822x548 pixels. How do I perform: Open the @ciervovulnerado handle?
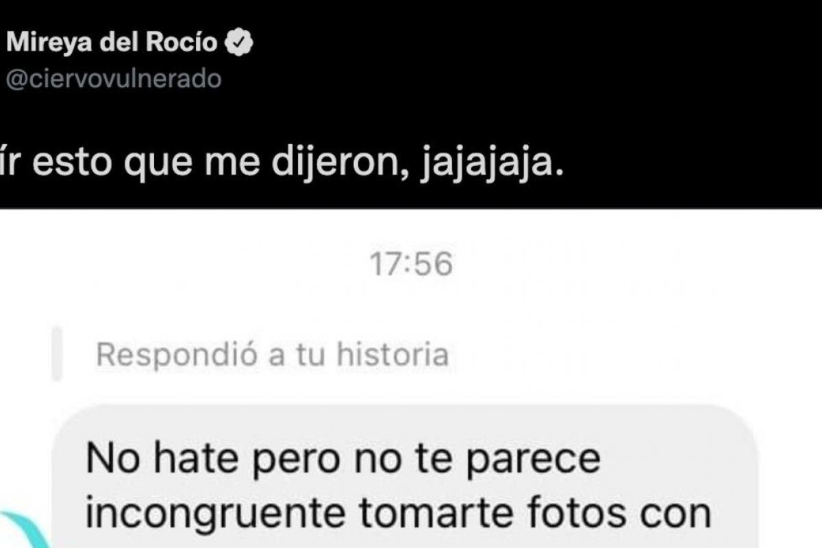click(x=114, y=79)
